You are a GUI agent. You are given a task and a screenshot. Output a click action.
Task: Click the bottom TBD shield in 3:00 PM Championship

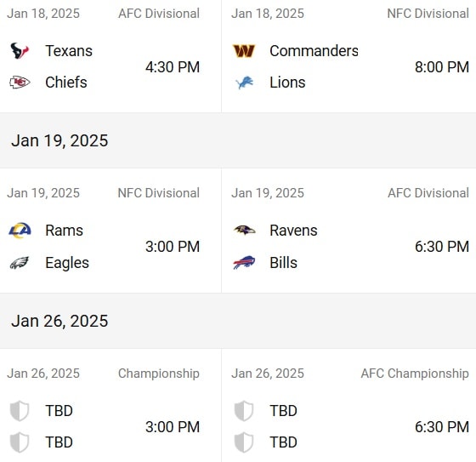pos(20,442)
